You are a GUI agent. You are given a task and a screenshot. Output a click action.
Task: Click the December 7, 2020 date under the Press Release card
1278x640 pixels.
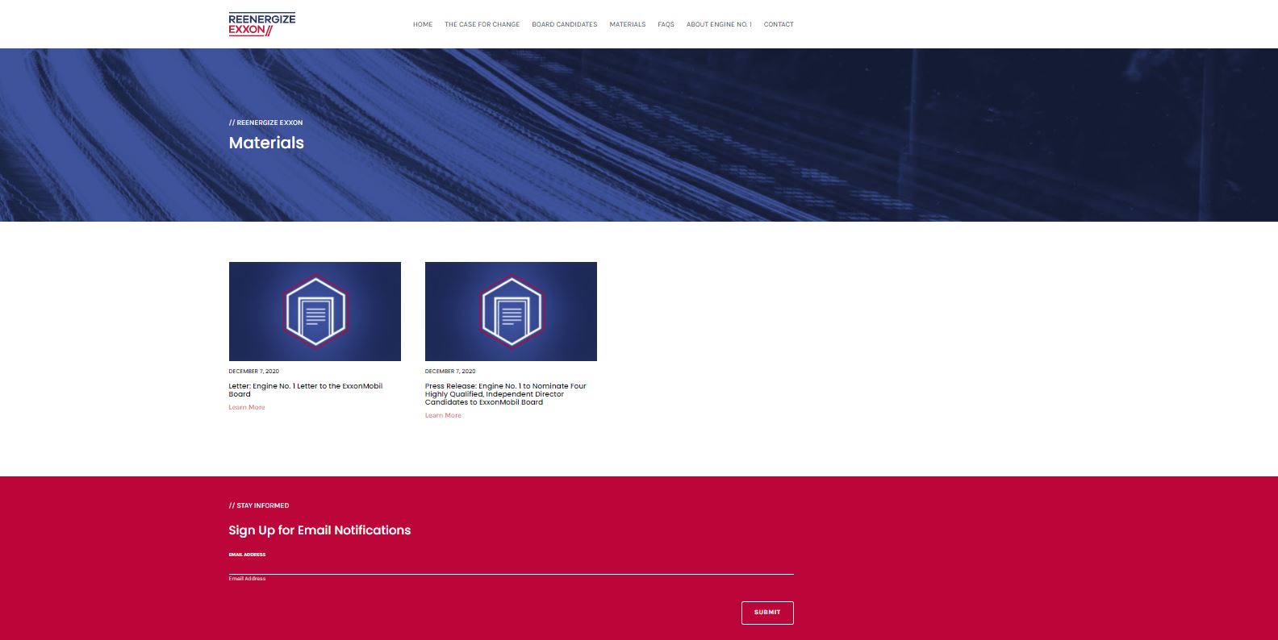(450, 372)
